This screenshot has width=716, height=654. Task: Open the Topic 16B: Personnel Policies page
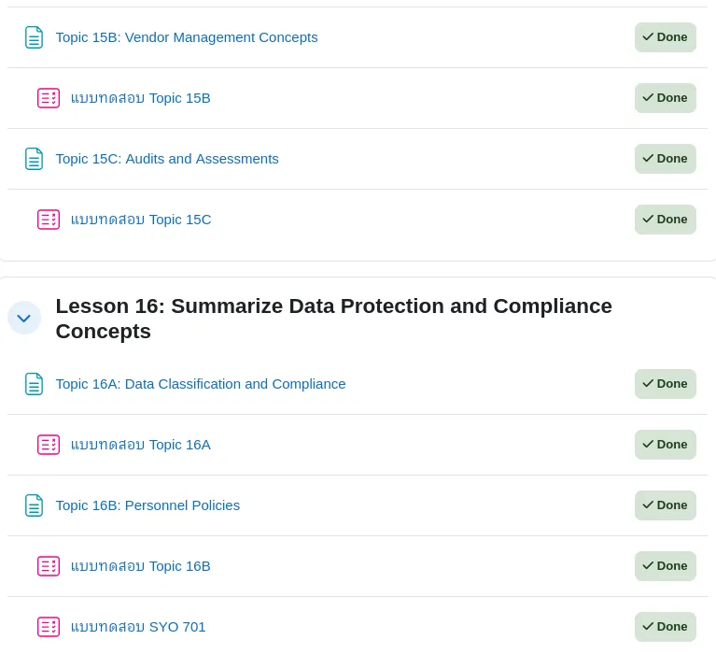pos(147,505)
